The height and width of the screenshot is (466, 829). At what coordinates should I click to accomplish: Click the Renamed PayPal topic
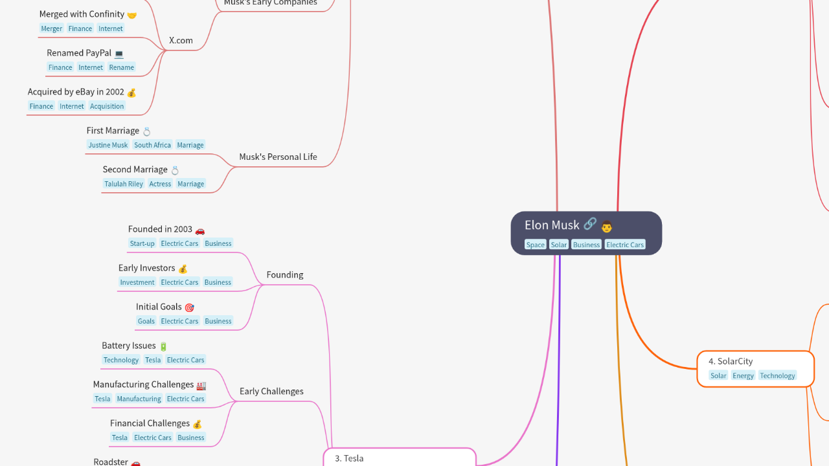click(x=79, y=53)
